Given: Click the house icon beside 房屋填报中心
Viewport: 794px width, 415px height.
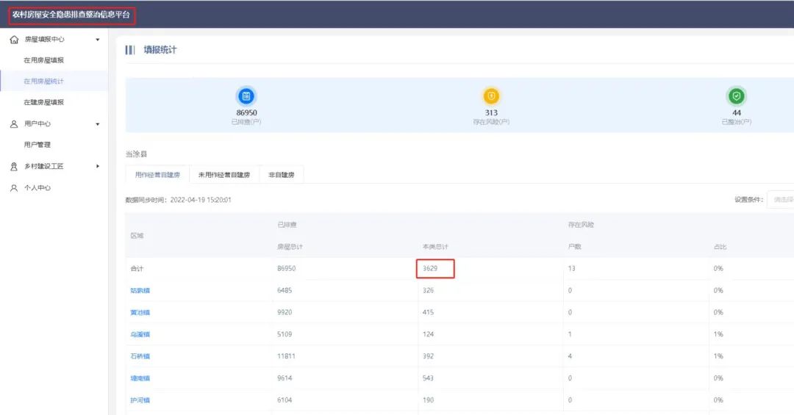Looking at the screenshot, I should point(14,40).
